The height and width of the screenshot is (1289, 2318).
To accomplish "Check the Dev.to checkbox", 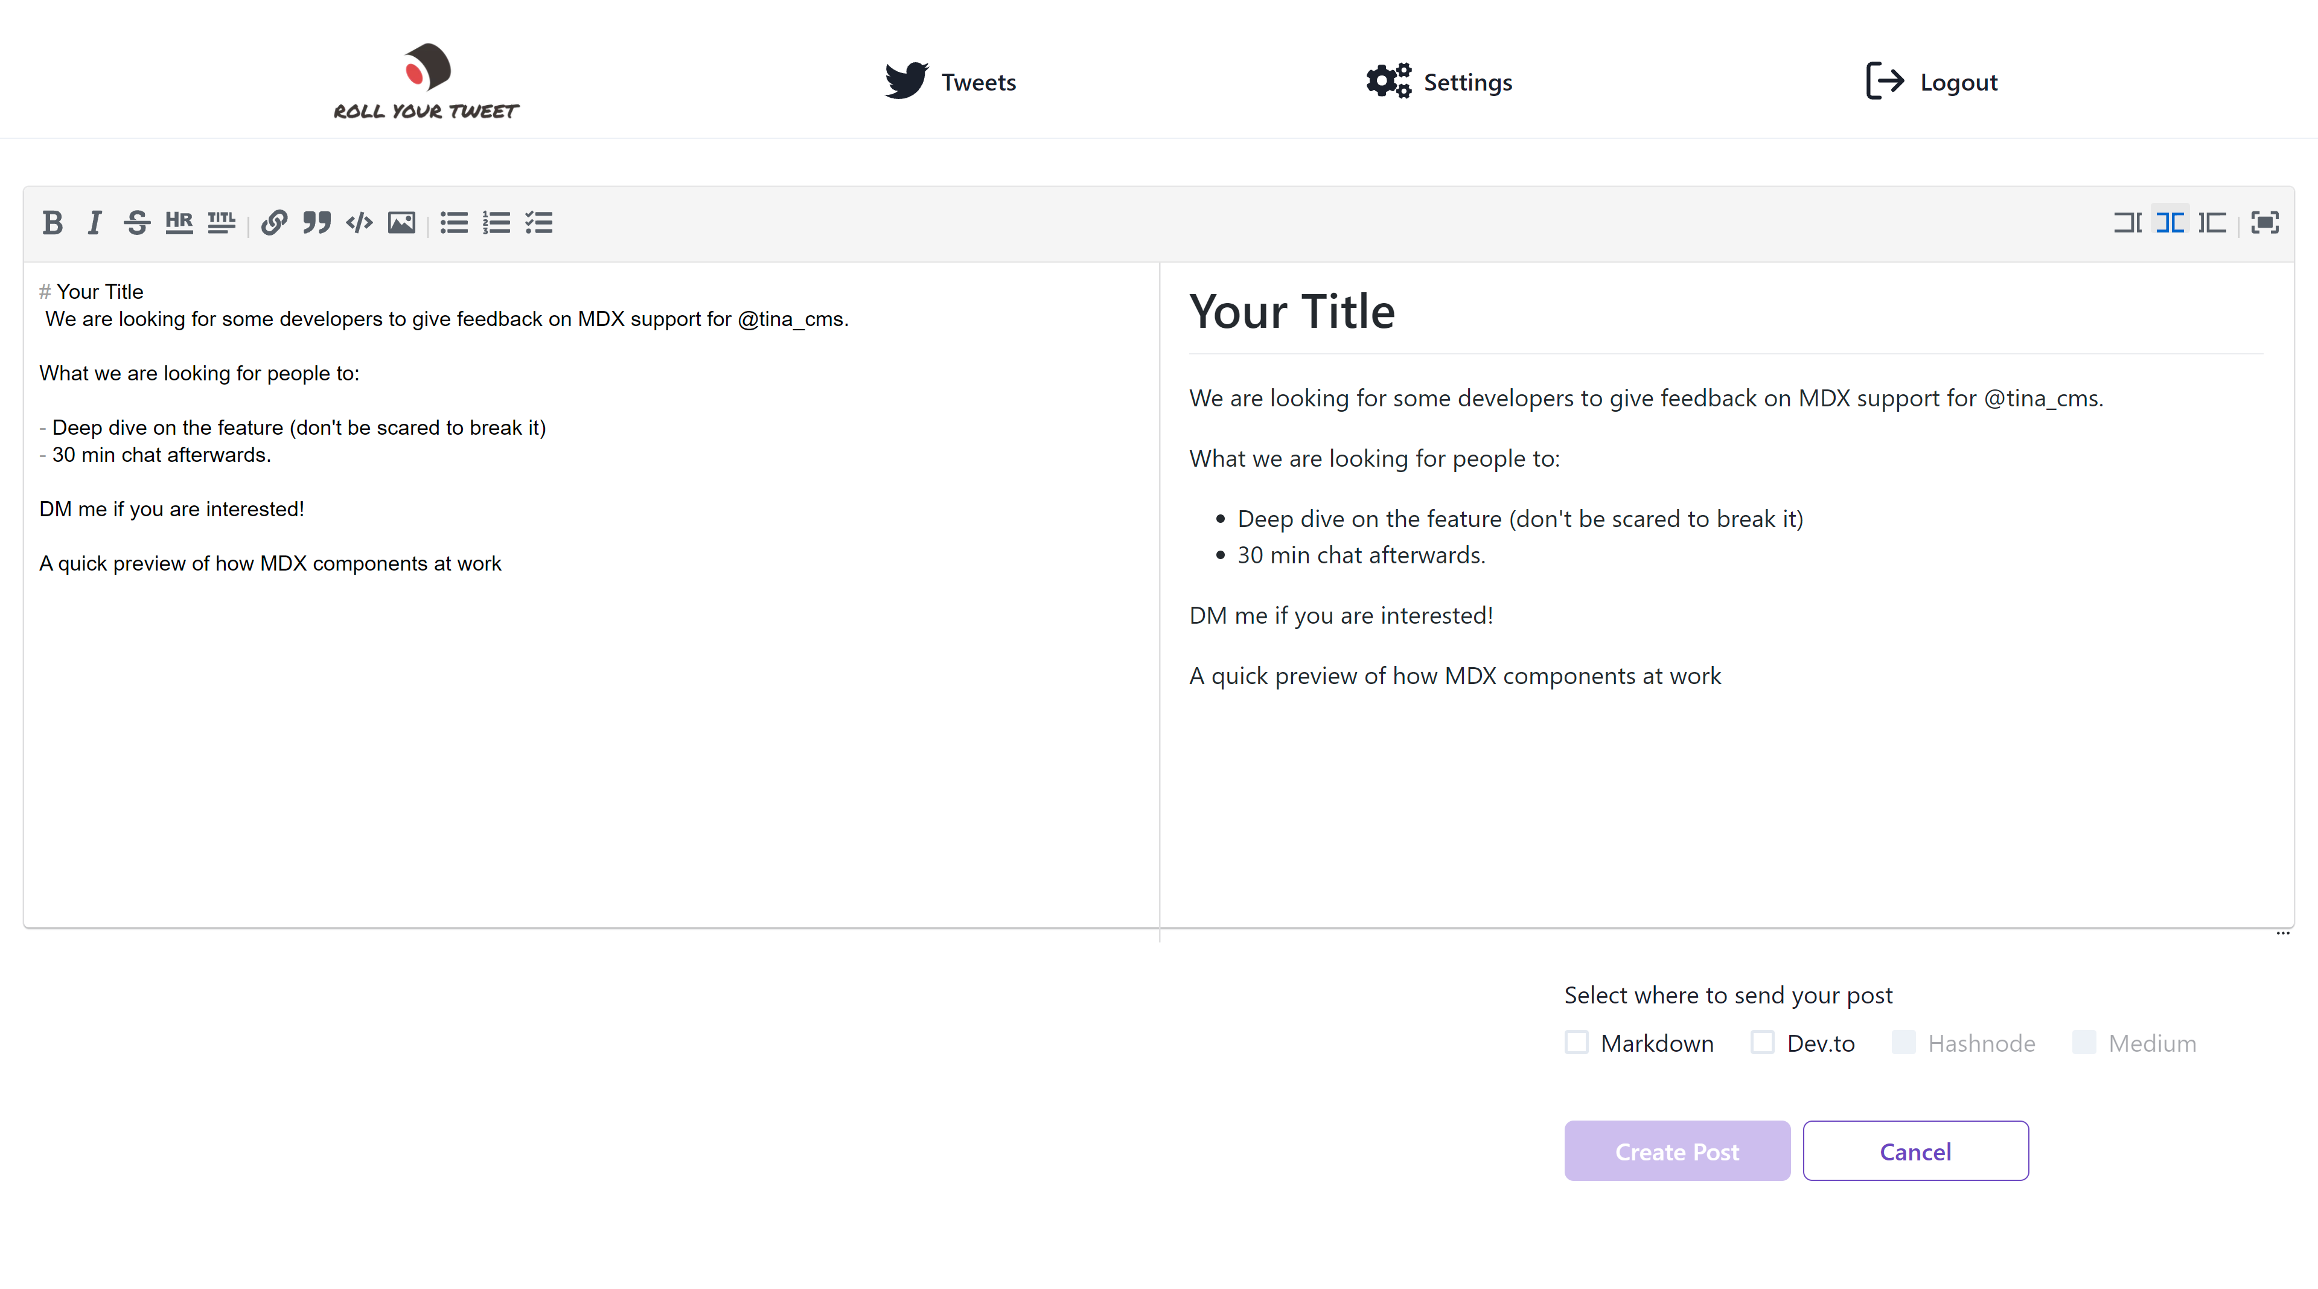I will 1763,1042.
